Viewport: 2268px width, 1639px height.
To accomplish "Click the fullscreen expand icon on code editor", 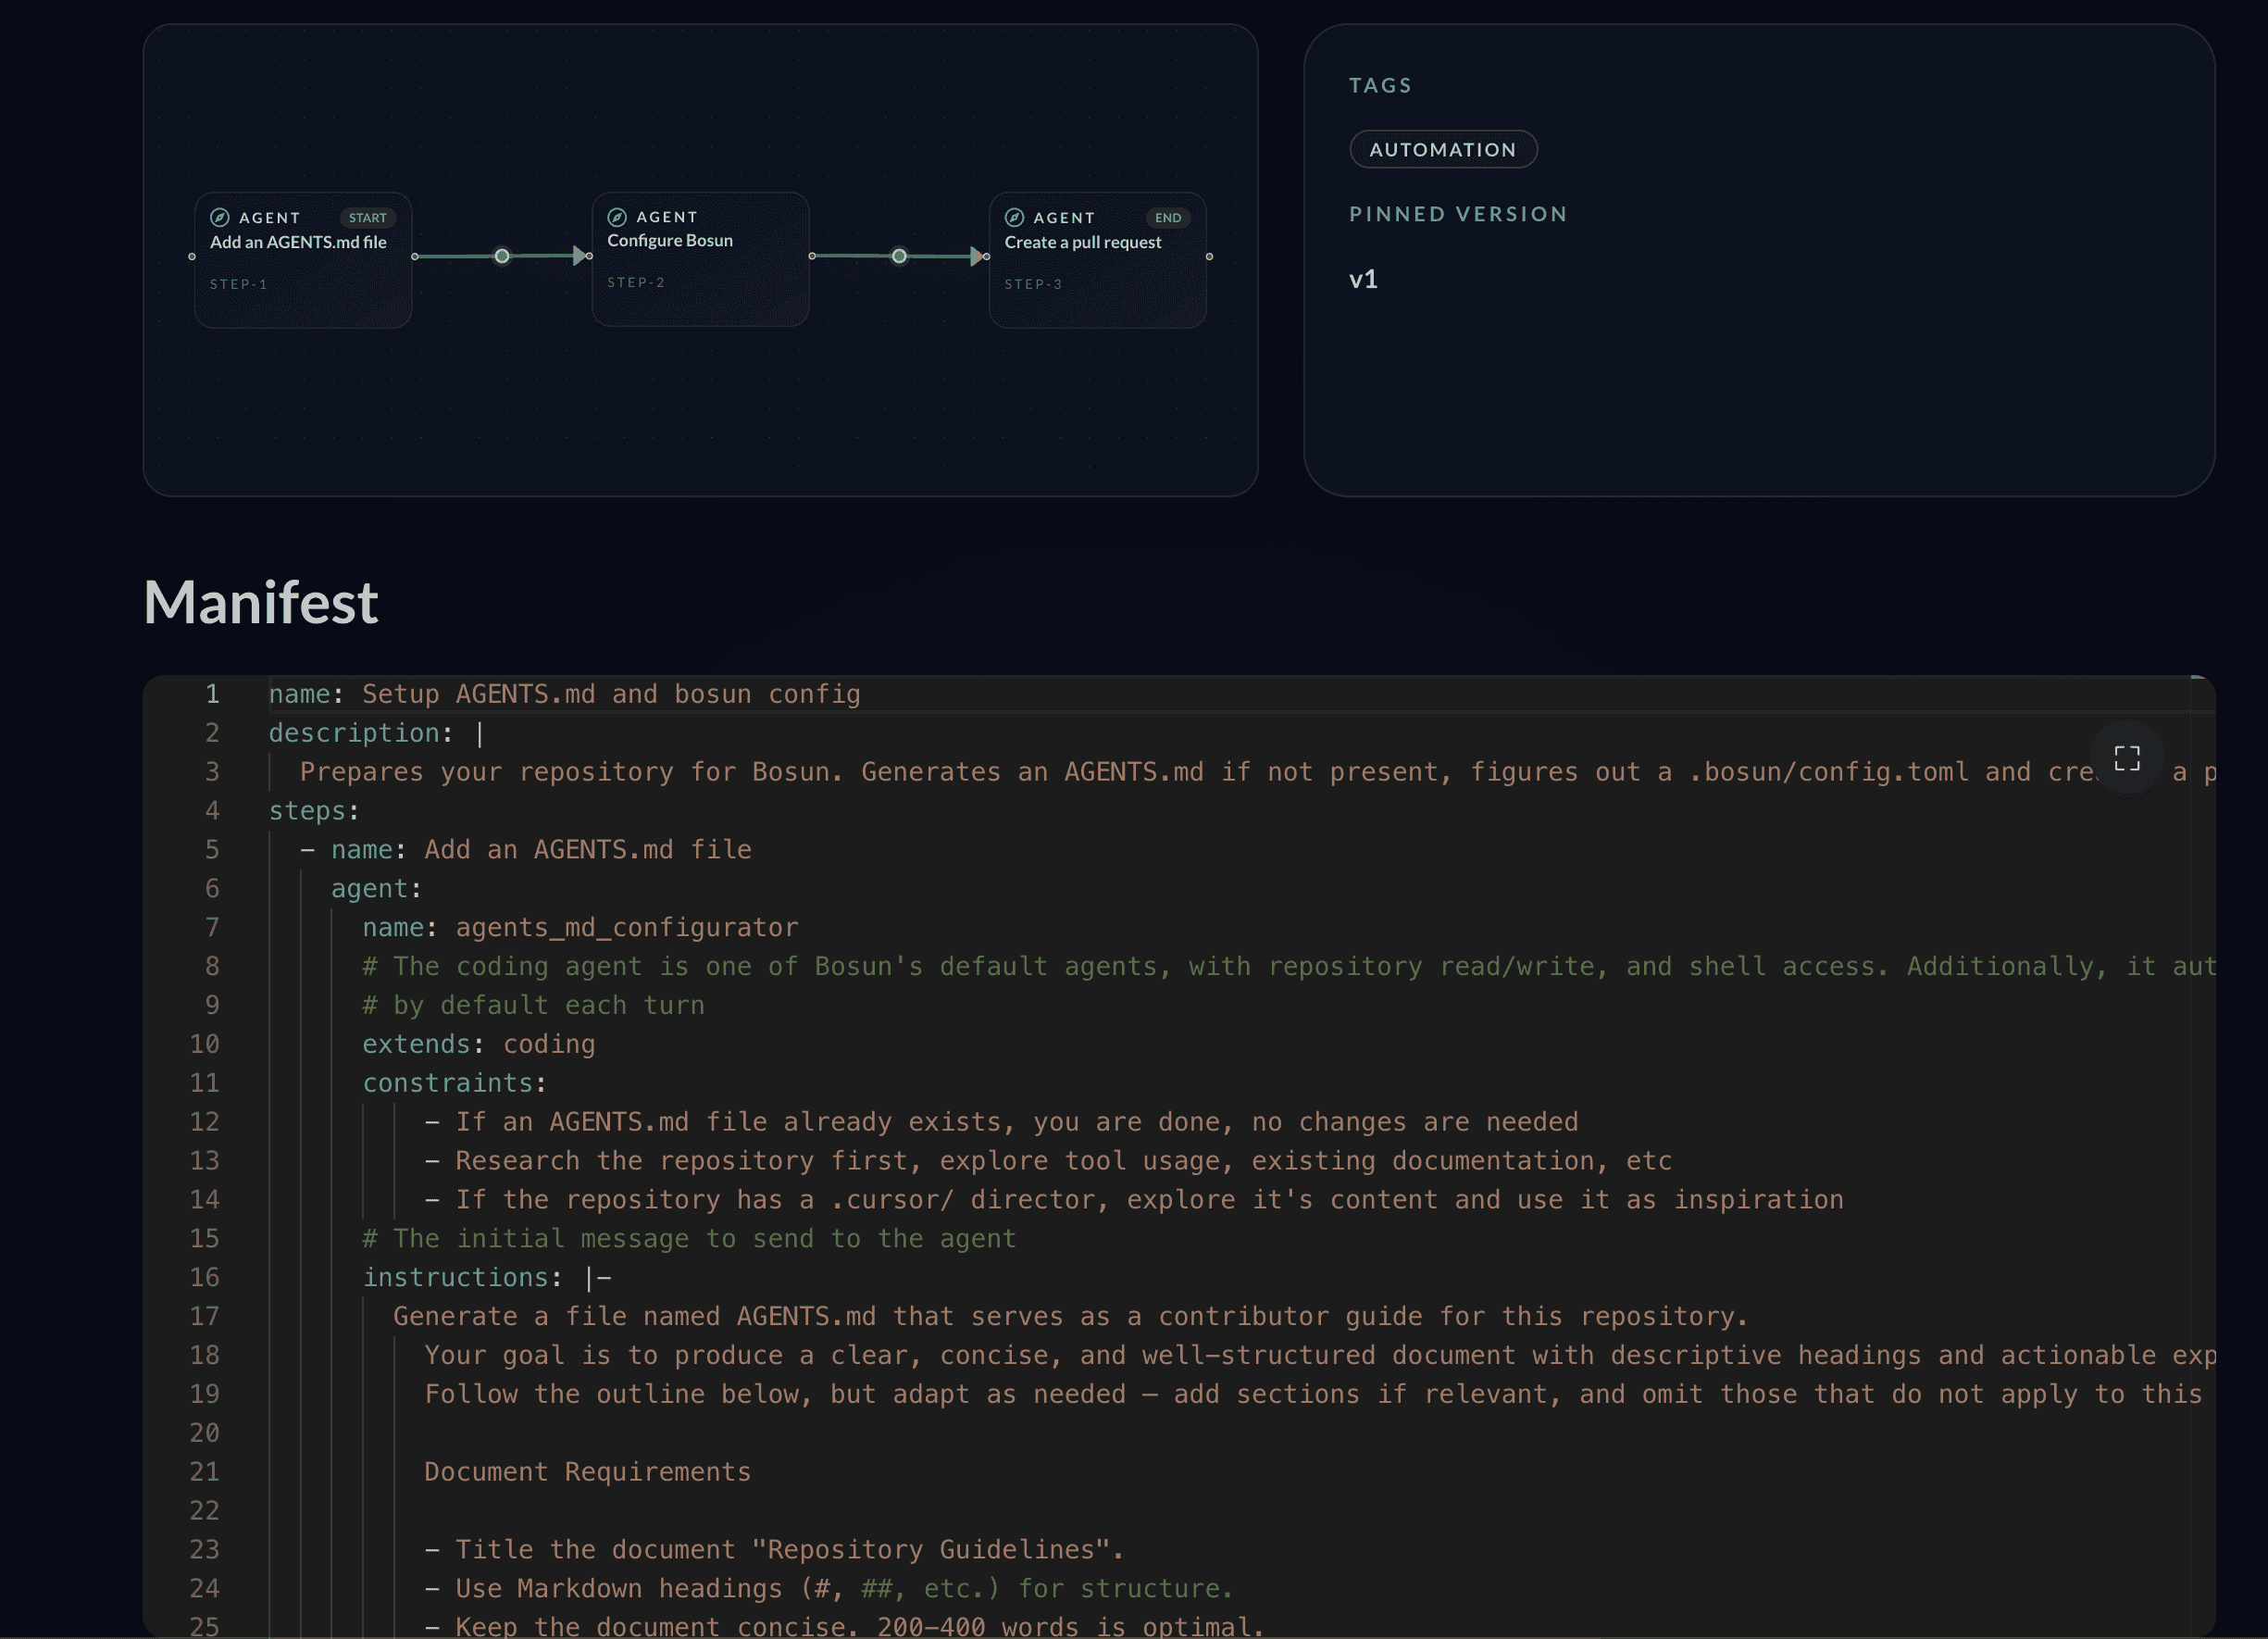I will [2126, 758].
